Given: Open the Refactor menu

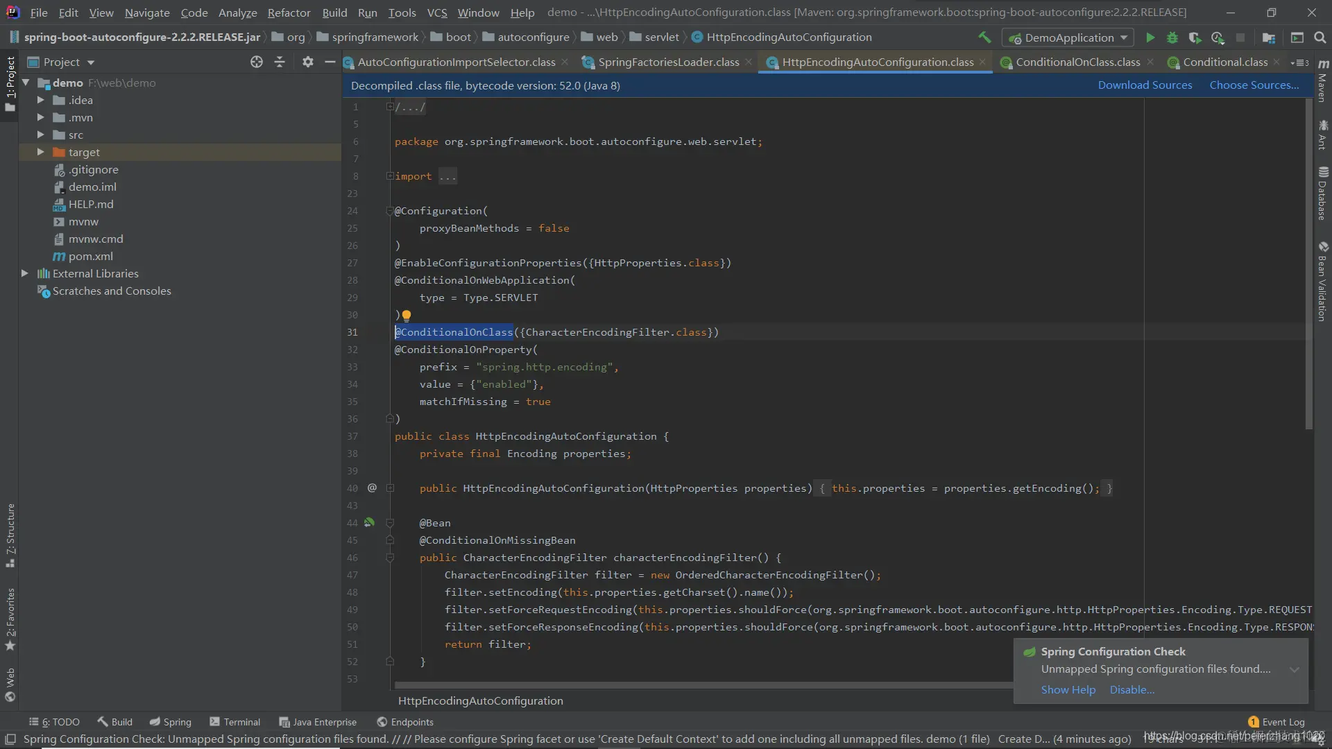Looking at the screenshot, I should (289, 12).
